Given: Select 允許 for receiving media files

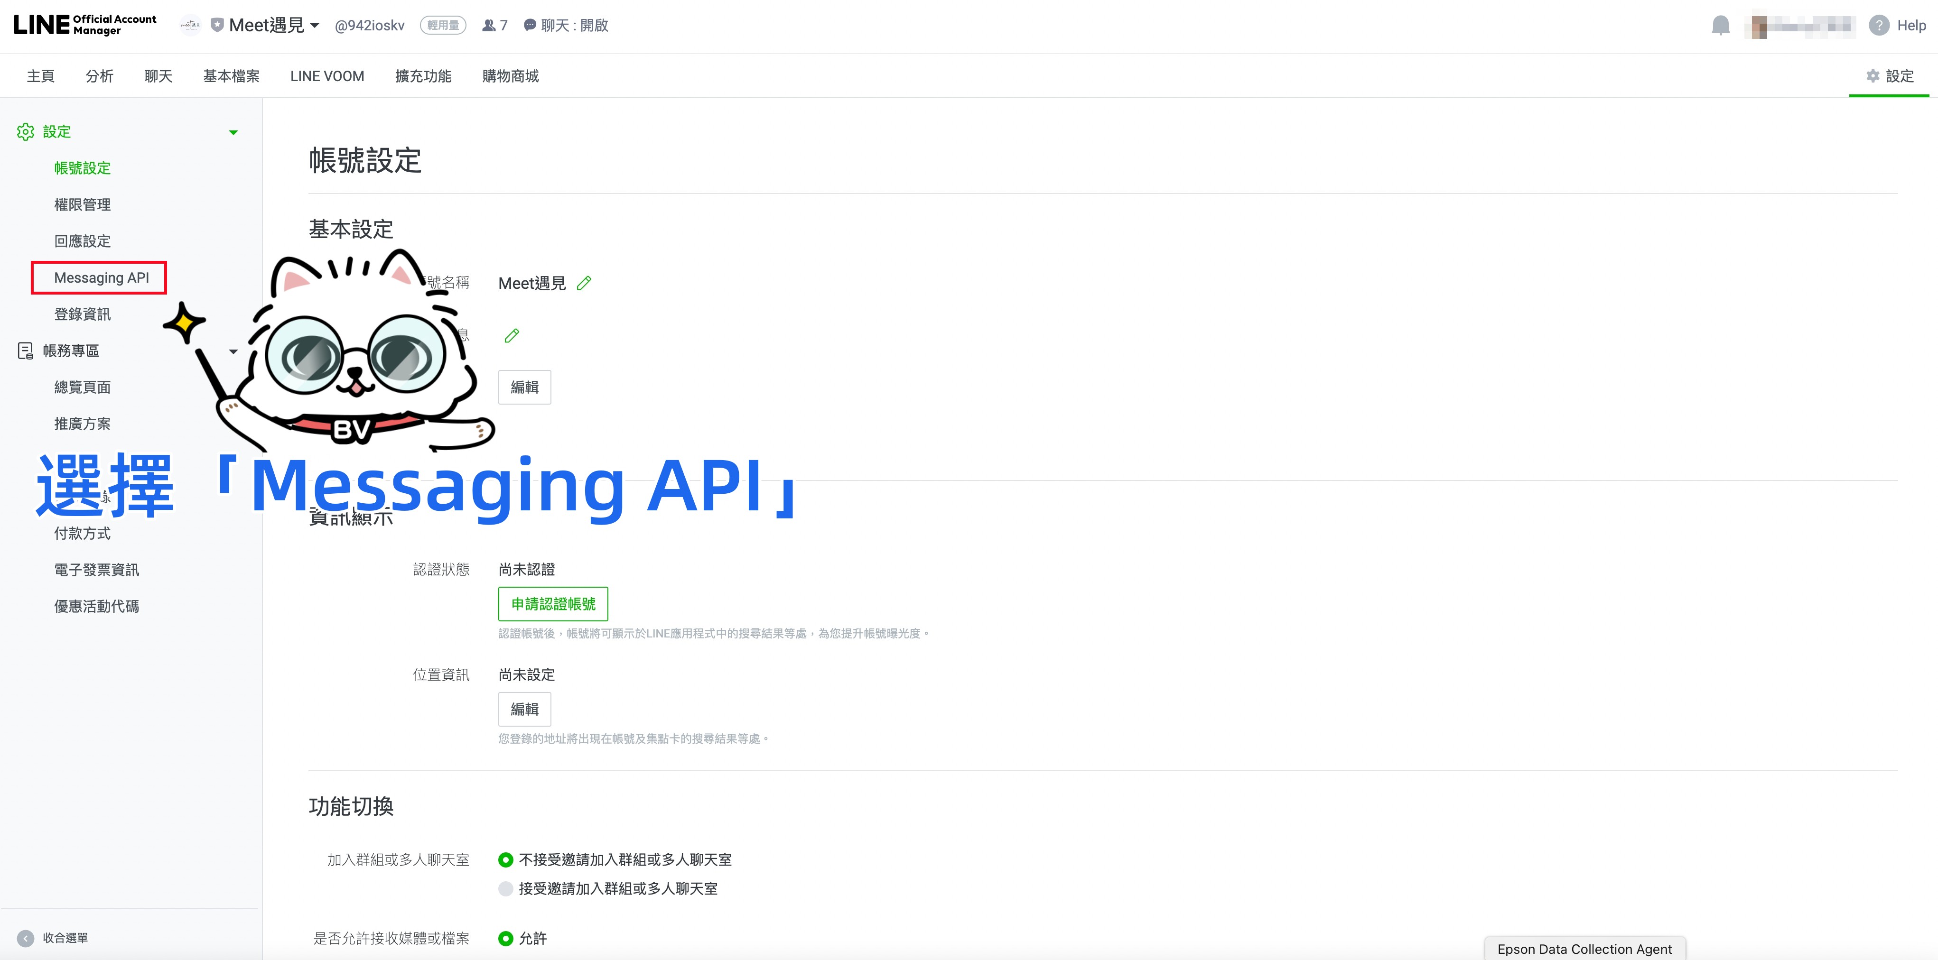Looking at the screenshot, I should pos(505,938).
